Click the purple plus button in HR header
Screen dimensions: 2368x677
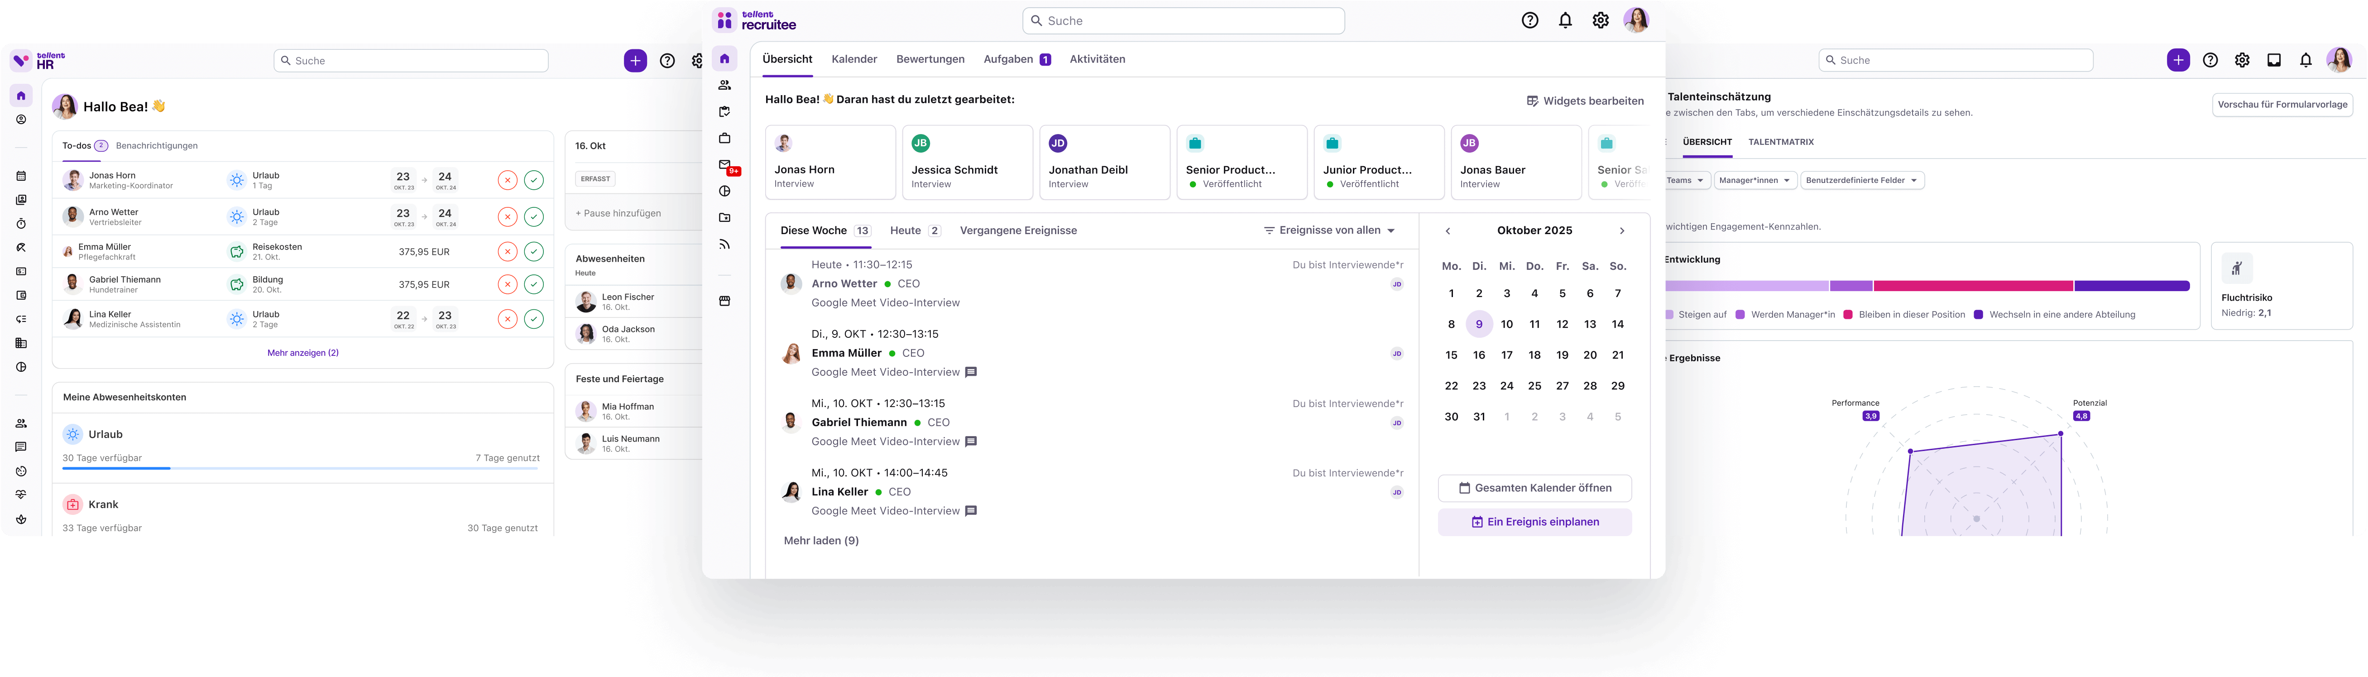[x=635, y=61]
